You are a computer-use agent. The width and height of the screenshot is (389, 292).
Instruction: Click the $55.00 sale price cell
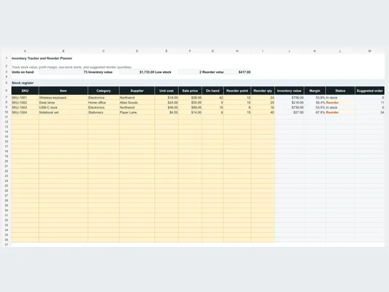coord(190,103)
